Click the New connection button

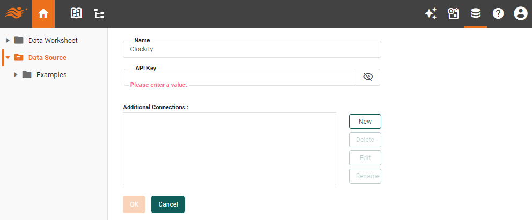(x=365, y=122)
